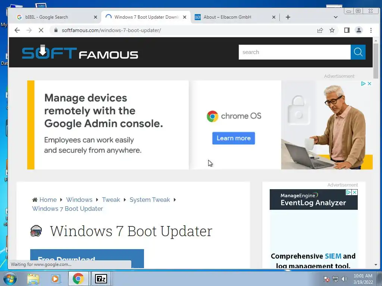This screenshot has width=382, height=286.
Task: Open the site security lock icon
Action: point(56,30)
